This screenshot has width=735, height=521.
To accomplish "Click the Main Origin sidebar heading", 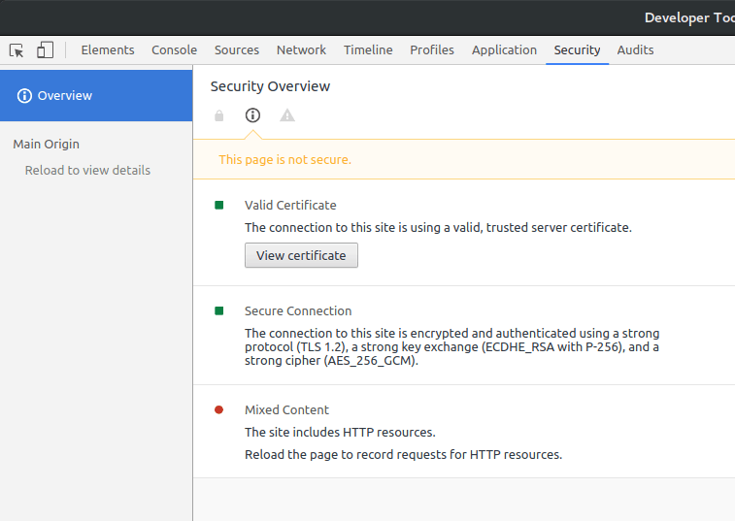I will coord(47,144).
